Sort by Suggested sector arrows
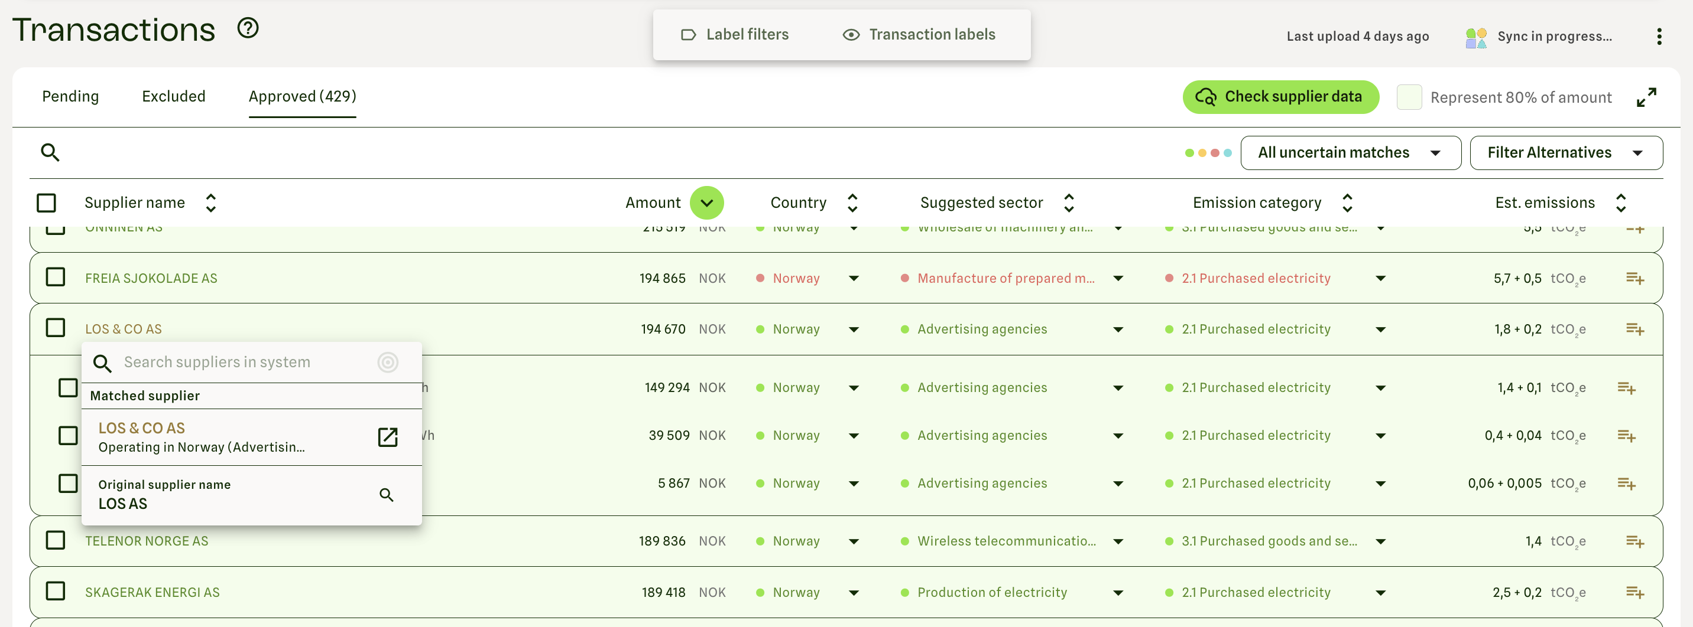This screenshot has width=1693, height=627. [x=1069, y=203]
